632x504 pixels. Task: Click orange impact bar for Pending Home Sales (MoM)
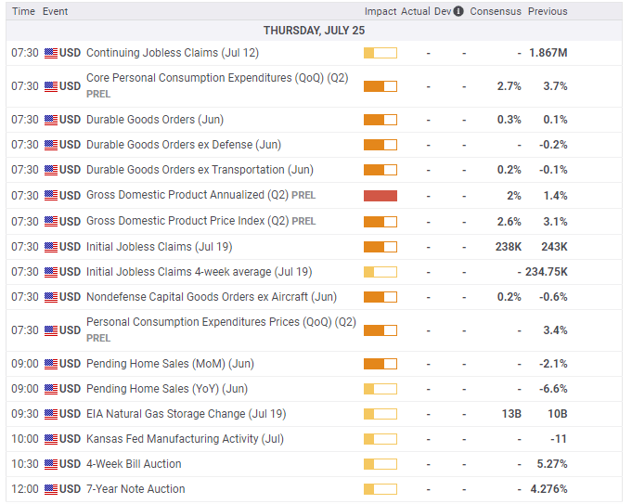tap(380, 364)
